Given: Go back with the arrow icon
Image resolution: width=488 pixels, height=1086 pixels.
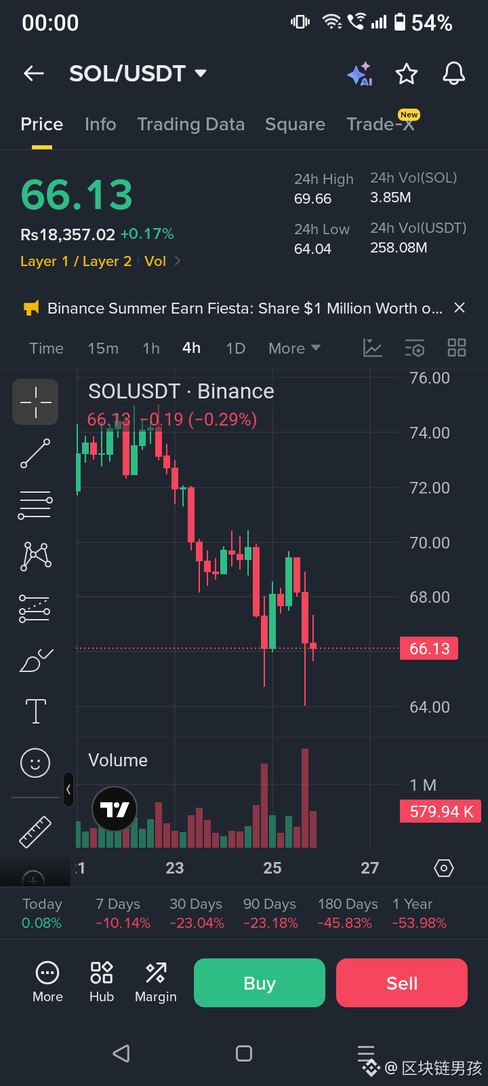Looking at the screenshot, I should click(34, 73).
